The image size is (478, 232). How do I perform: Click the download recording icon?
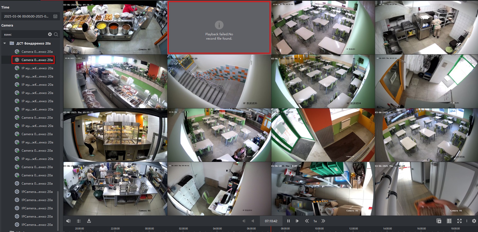tap(89, 221)
